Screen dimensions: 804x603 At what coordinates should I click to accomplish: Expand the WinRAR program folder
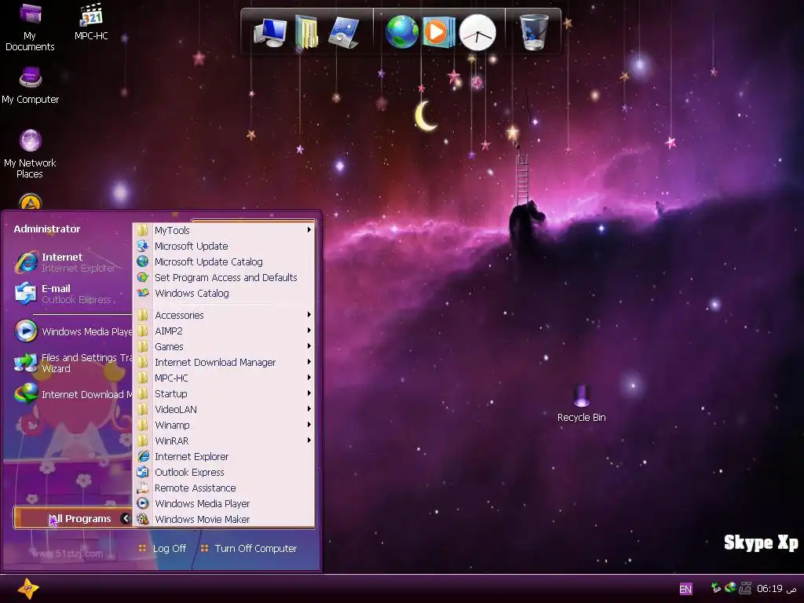point(224,440)
